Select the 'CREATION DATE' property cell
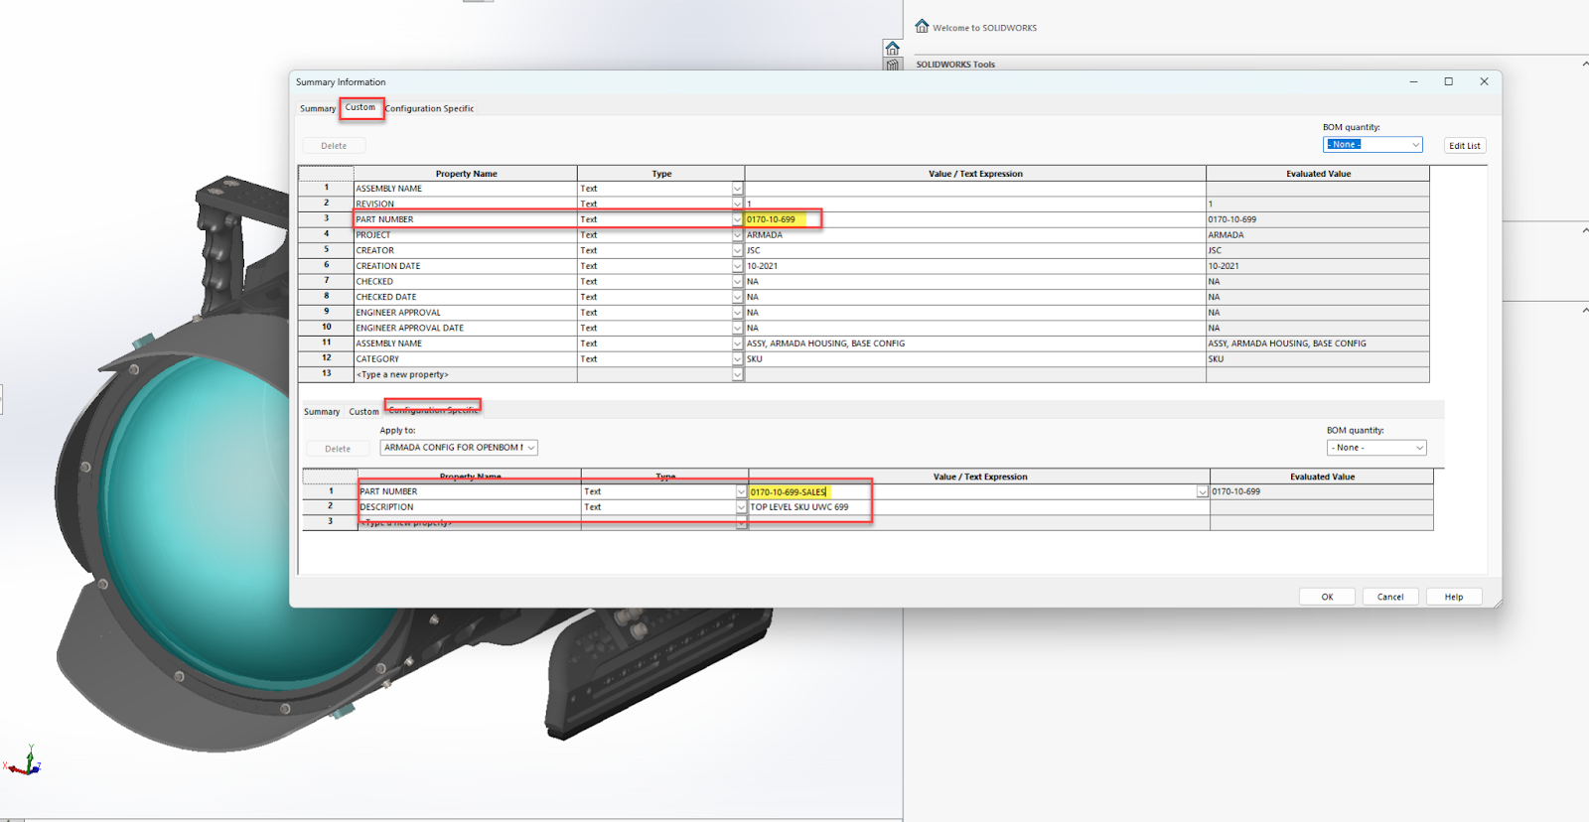 tap(466, 266)
